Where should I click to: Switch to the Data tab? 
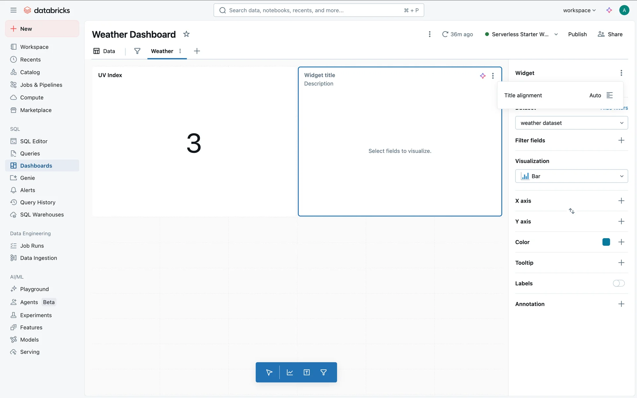(104, 51)
